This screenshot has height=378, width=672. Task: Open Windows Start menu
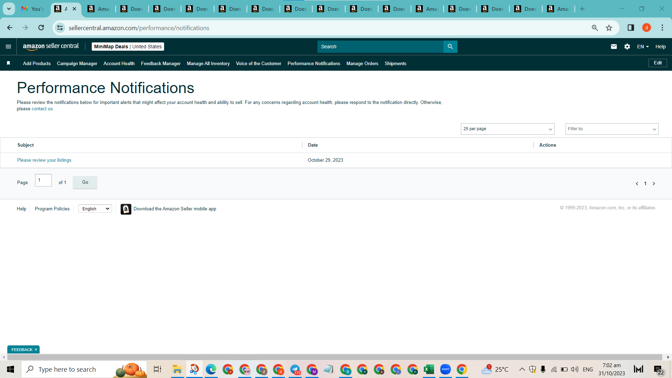coord(10,369)
